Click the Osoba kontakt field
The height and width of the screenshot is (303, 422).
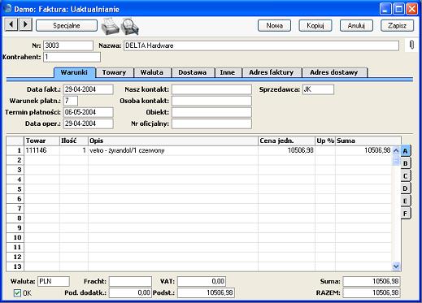tap(211, 101)
